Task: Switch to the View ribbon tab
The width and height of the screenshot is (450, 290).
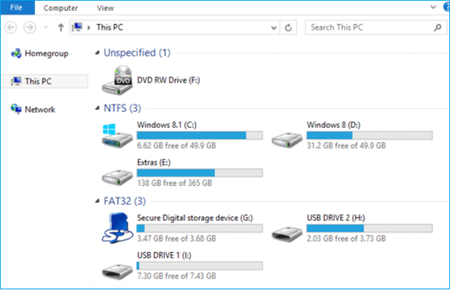Action: coord(105,8)
